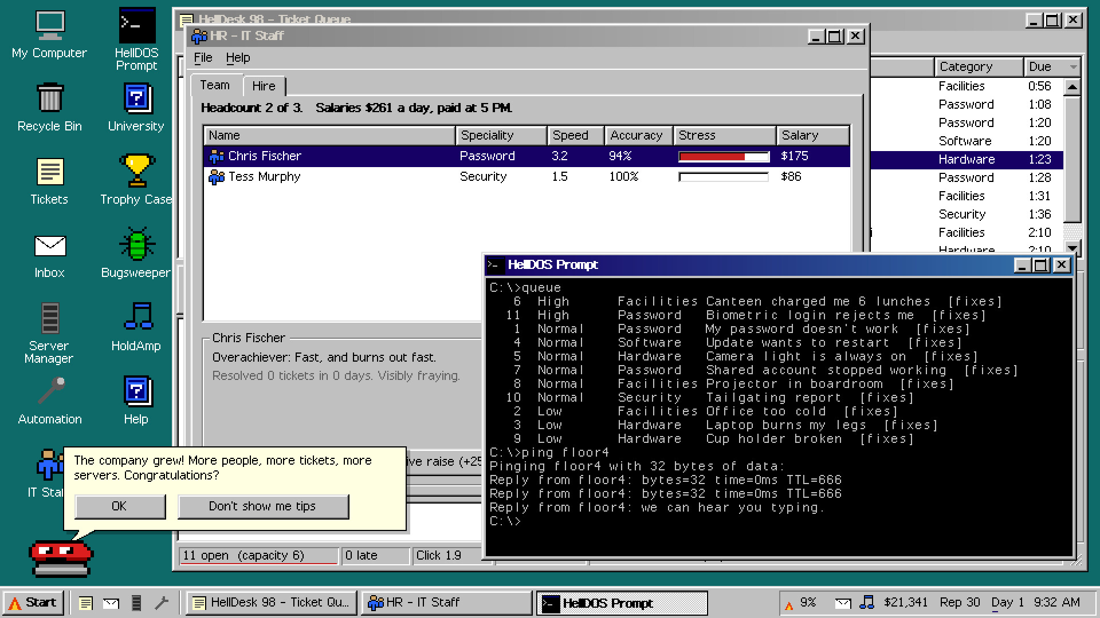Click the tickets quick-launch icon in taskbar
Screen dimensions: 1100x618
click(x=85, y=603)
